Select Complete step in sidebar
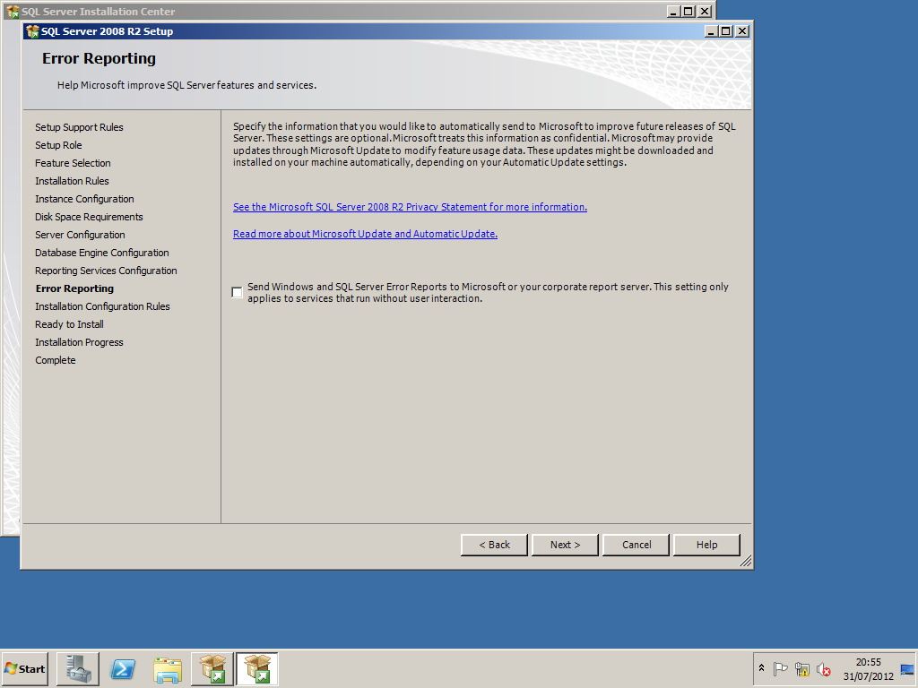The height and width of the screenshot is (688, 918). (x=56, y=360)
